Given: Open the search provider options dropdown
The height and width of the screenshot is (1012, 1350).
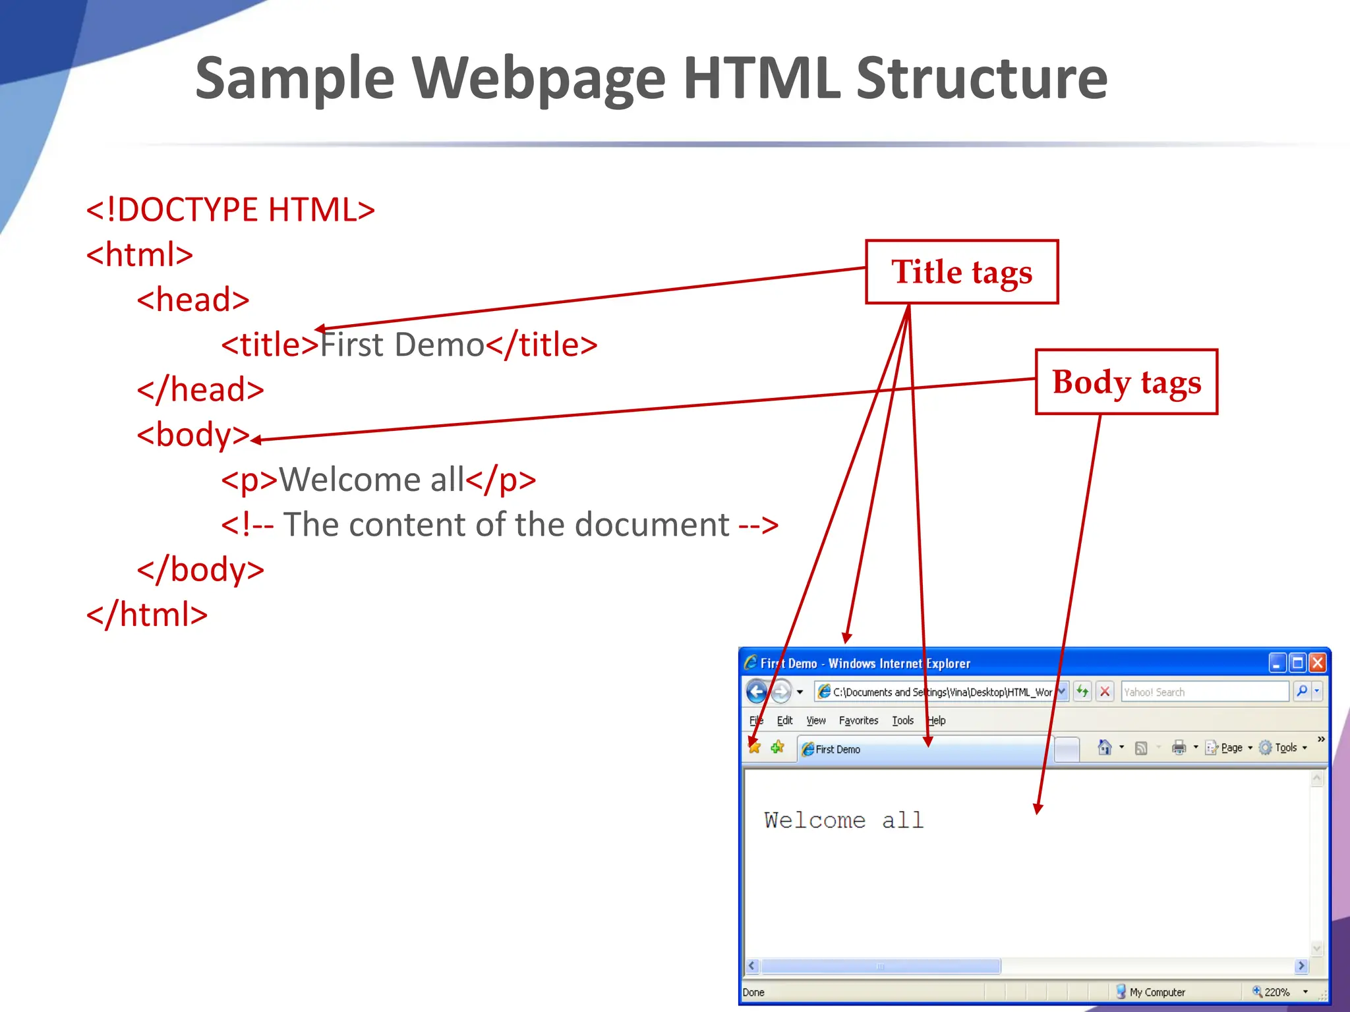Looking at the screenshot, I should pyautogui.click(x=1317, y=691).
